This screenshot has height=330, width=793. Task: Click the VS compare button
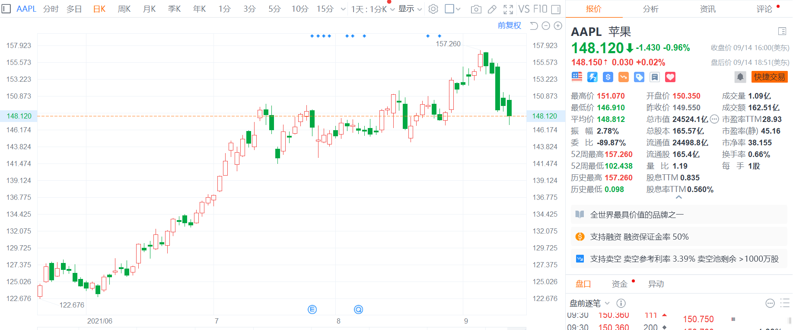[523, 9]
